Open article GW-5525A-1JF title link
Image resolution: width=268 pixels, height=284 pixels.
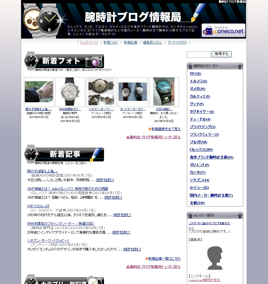pos(38,206)
